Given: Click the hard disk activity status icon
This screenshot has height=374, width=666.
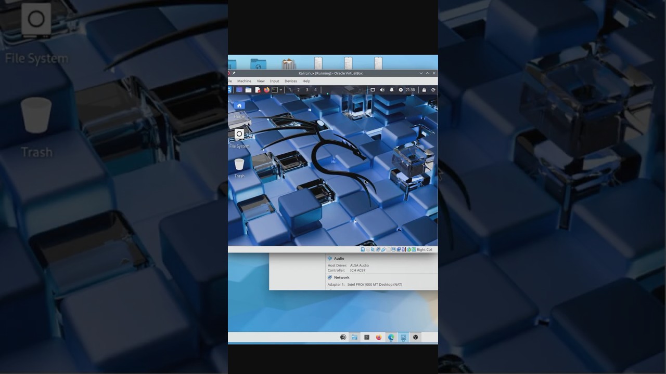Looking at the screenshot, I should pyautogui.click(x=363, y=249).
